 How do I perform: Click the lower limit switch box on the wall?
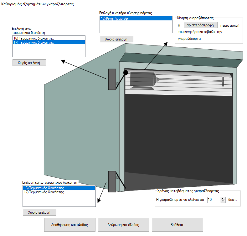pyautogui.click(x=112, y=181)
